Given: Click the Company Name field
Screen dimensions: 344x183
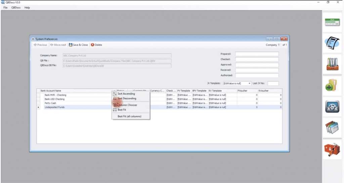Looking at the screenshot, I should [117, 56].
